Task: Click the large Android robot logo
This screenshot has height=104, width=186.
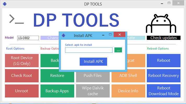Action: tap(161, 23)
